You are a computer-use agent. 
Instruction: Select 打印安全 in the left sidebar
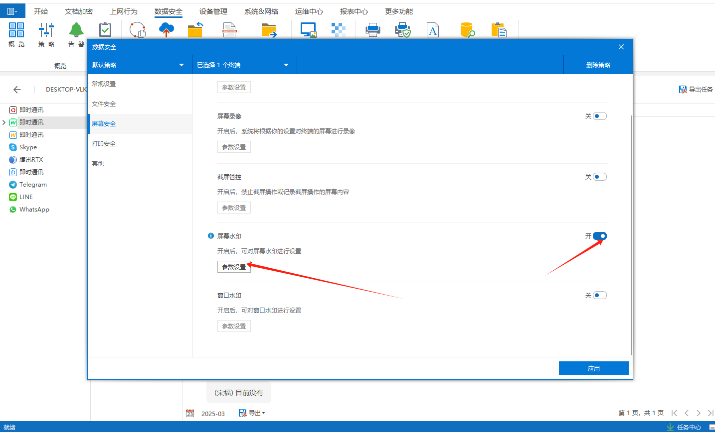[104, 144]
